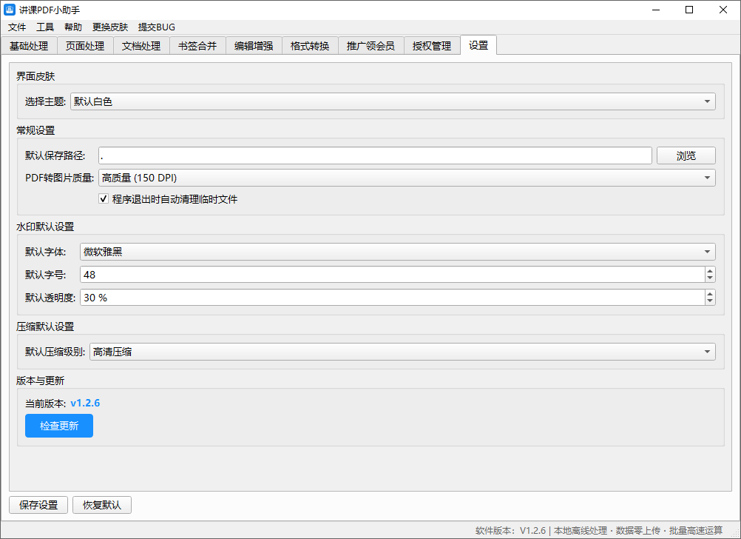741x539 pixels.
Task: Switch to the 基础处理 tab
Action: 29,46
